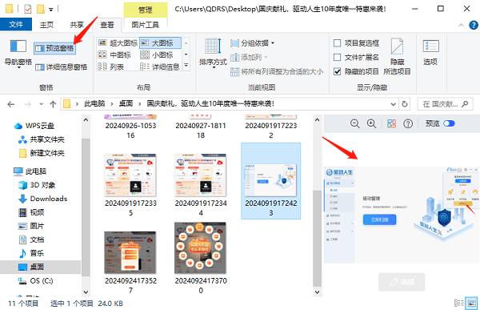Refresh the current folder

pos(405,104)
